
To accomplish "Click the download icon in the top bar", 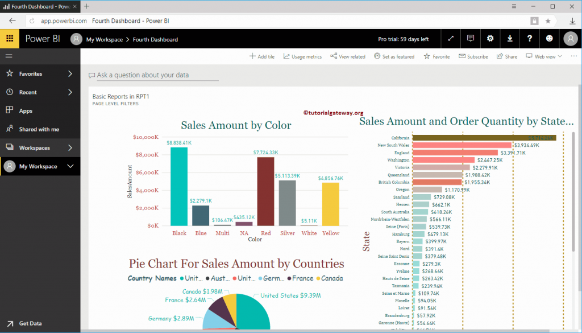I will click(509, 38).
